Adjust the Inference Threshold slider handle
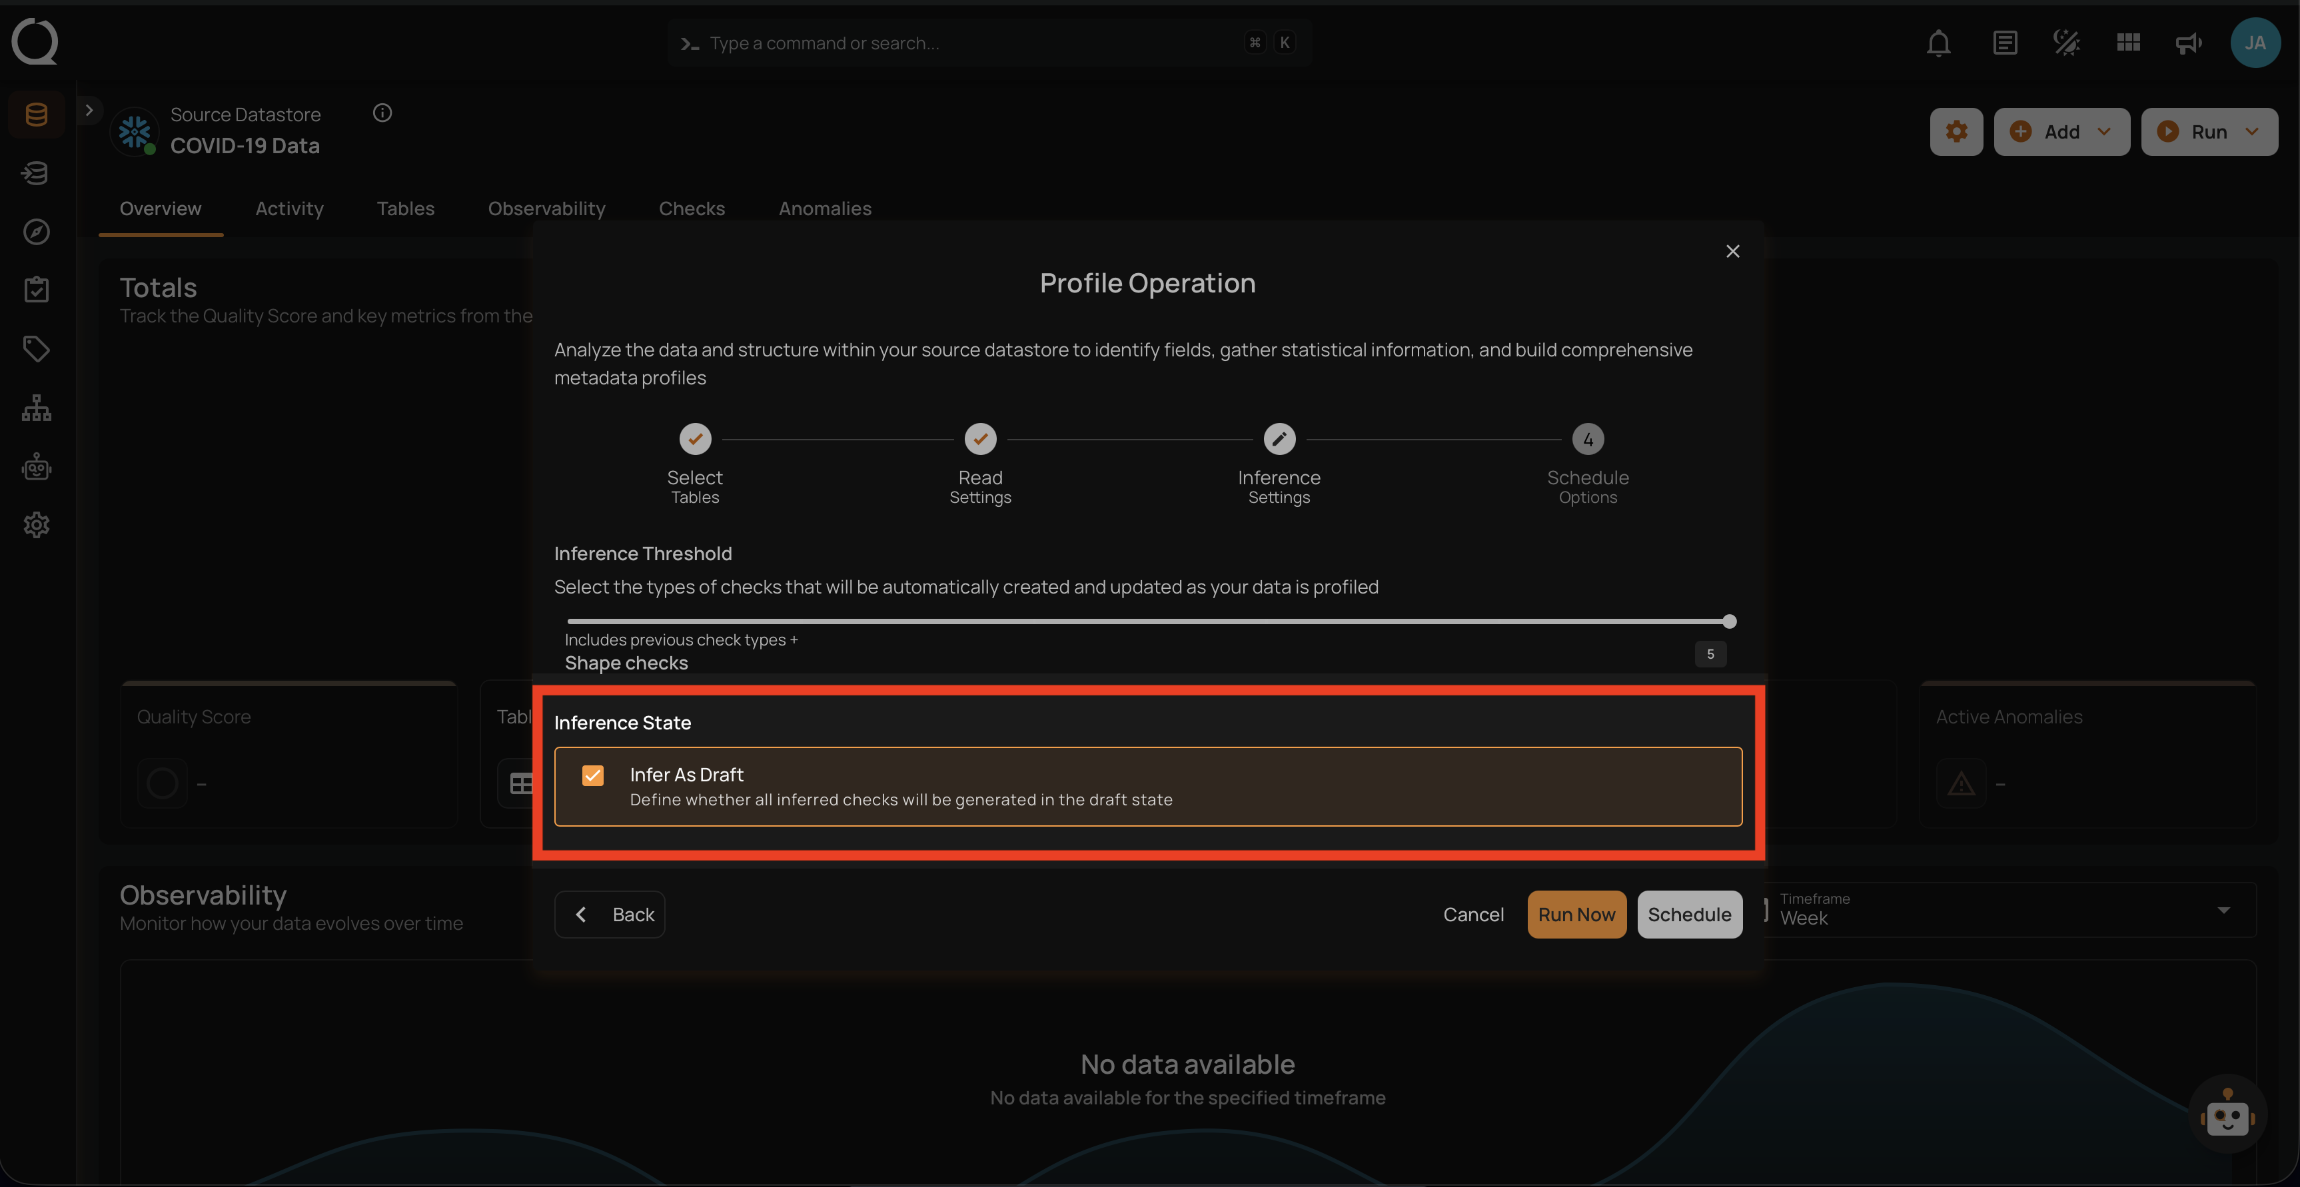Viewport: 2300px width, 1187px height. [1730, 621]
